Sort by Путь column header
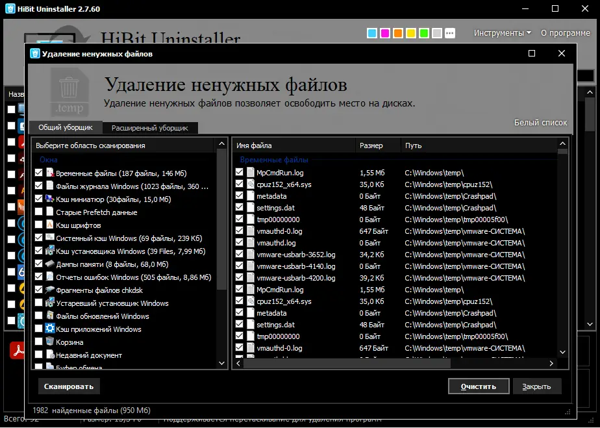Screen dimensions: 600x428 (479, 145)
